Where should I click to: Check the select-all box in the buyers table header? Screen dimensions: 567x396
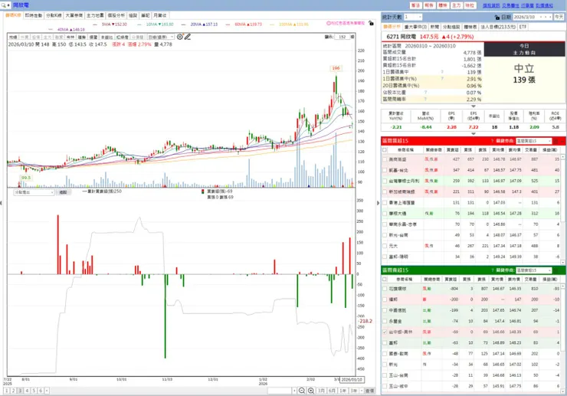pos(385,149)
